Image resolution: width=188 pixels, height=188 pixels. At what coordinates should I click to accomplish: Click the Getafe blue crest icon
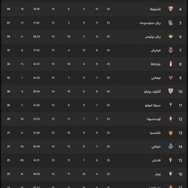coord(171,146)
